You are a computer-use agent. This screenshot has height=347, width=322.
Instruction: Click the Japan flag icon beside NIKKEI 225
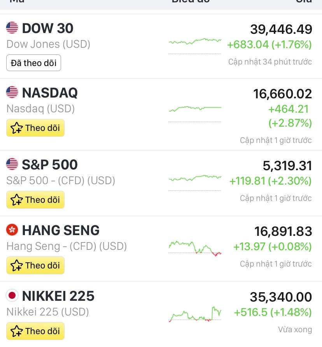12,296
